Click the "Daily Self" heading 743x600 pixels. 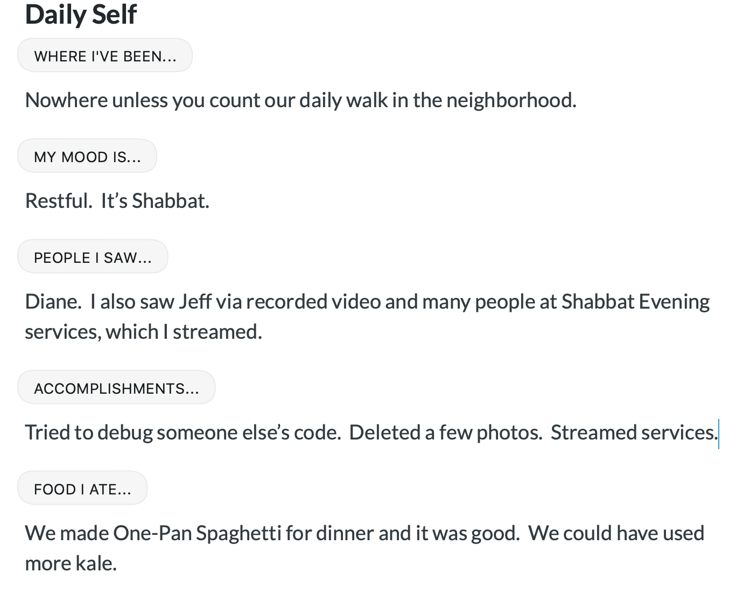pos(81,15)
